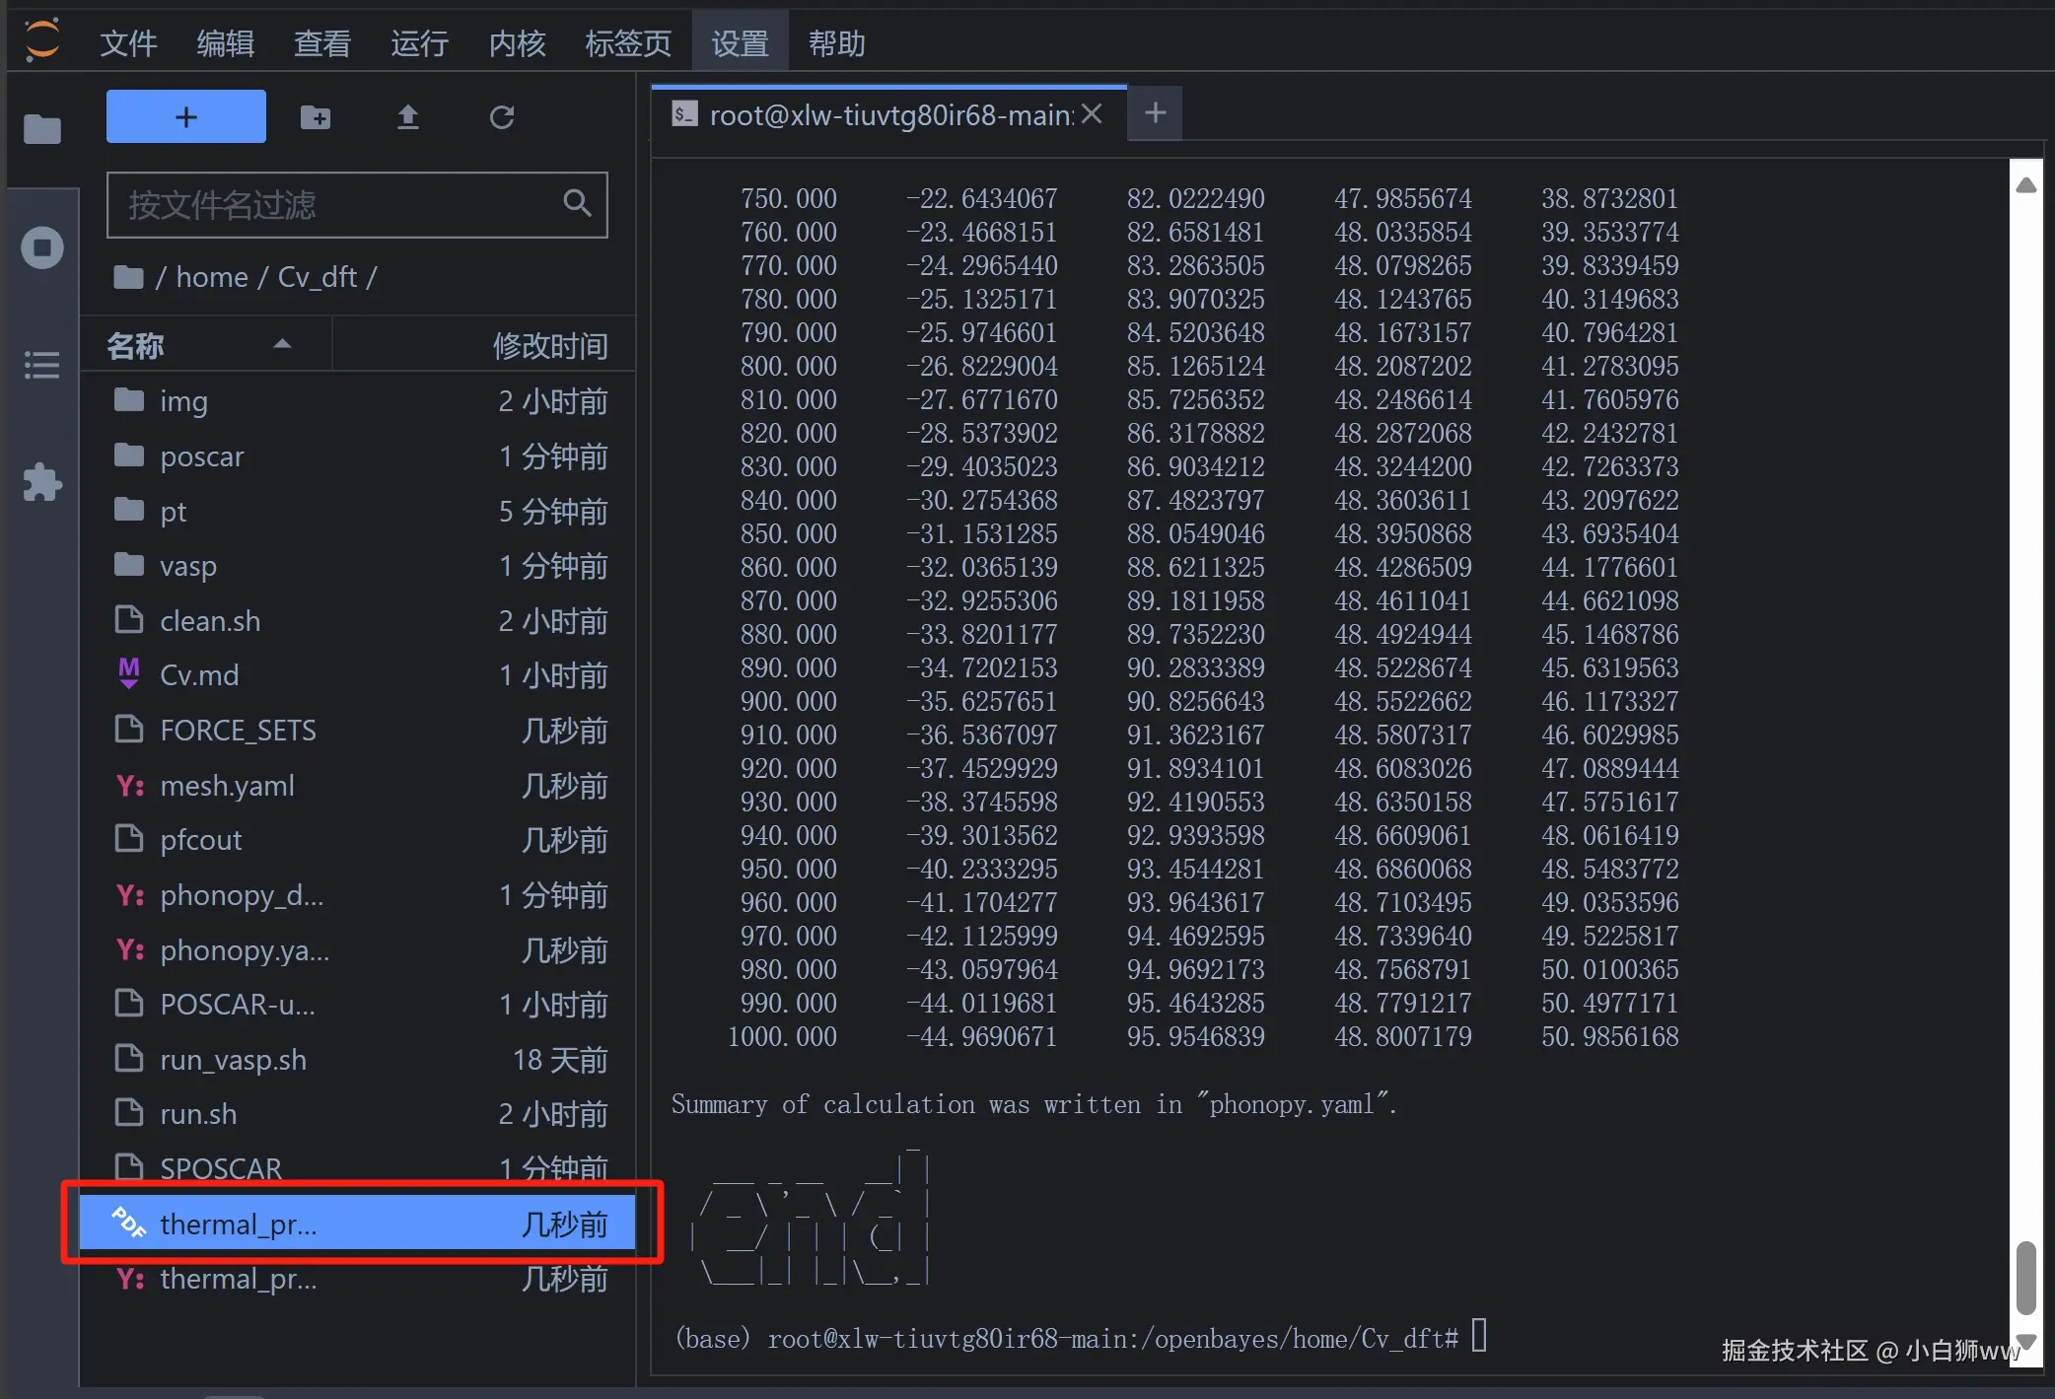Screen dimensions: 2055x1399
Task: Open the 设置 menu
Action: click(740, 43)
